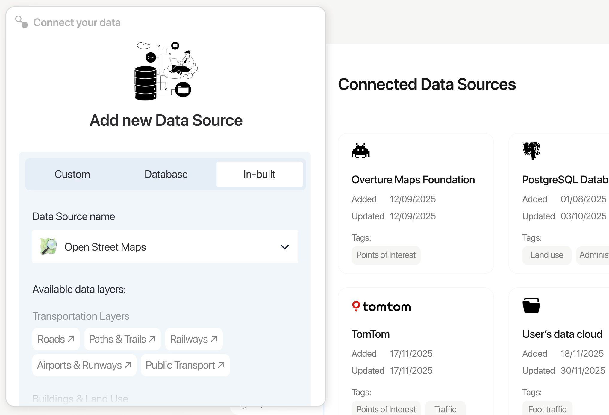Screen dimensions: 609x415
Task: Click the Connect your data icon
Action: [x=22, y=22]
